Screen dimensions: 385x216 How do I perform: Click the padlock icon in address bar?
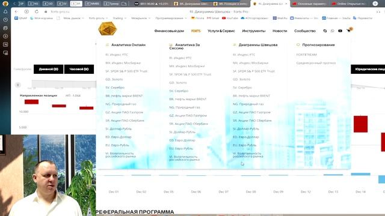(x=46, y=11)
